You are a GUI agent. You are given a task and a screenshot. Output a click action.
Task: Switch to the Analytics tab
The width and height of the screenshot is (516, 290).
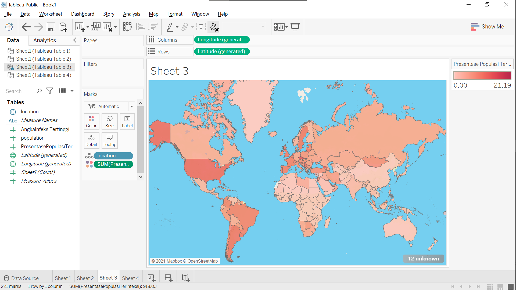pos(44,40)
